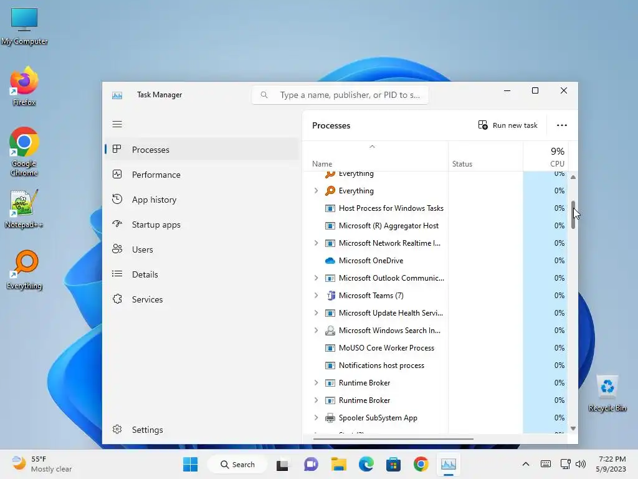
Task: Click the Everything process icon
Action: 330,191
